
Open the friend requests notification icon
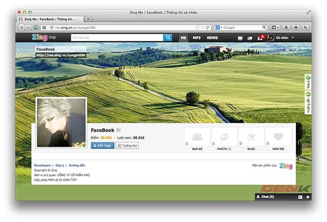pos(259,38)
